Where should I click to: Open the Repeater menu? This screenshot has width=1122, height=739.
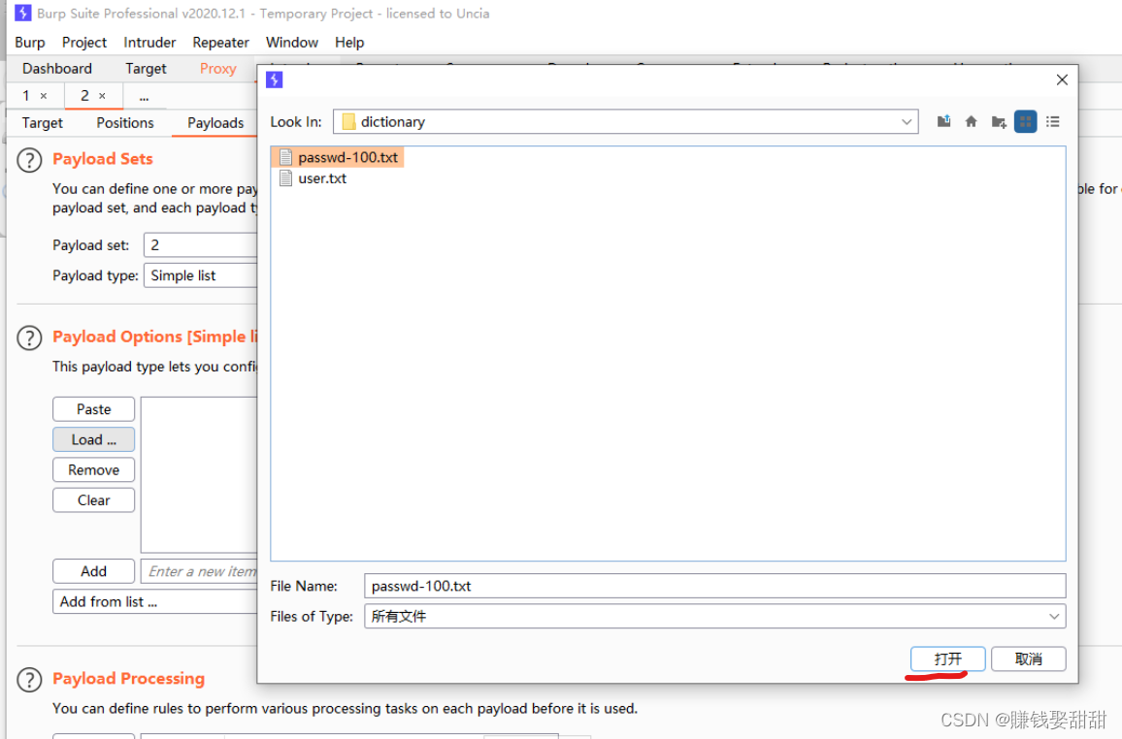click(x=221, y=42)
